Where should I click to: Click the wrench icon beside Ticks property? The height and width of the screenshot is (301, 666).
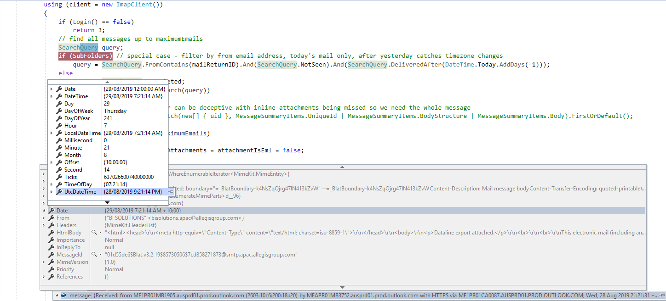(58, 177)
